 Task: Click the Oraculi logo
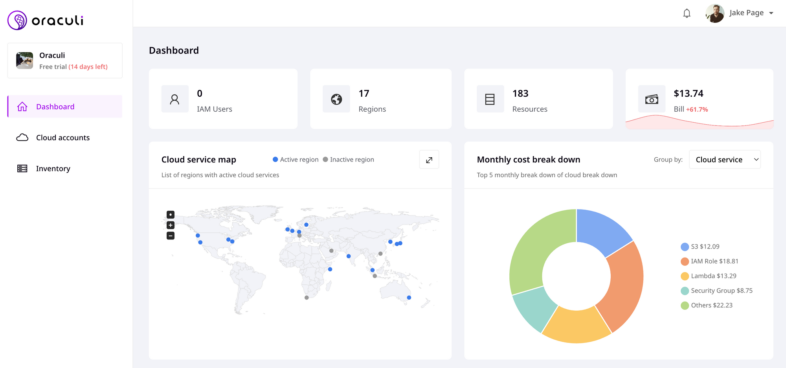46,20
